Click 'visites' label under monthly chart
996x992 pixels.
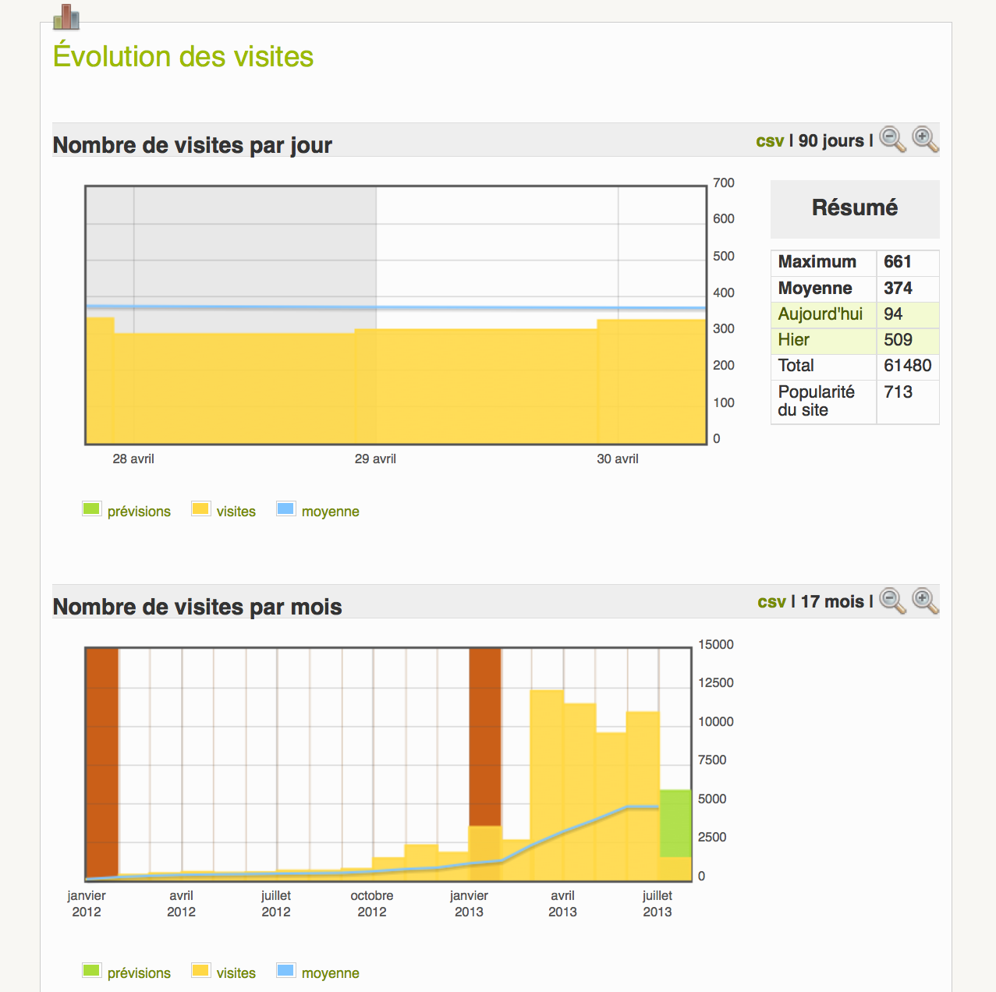pos(236,973)
